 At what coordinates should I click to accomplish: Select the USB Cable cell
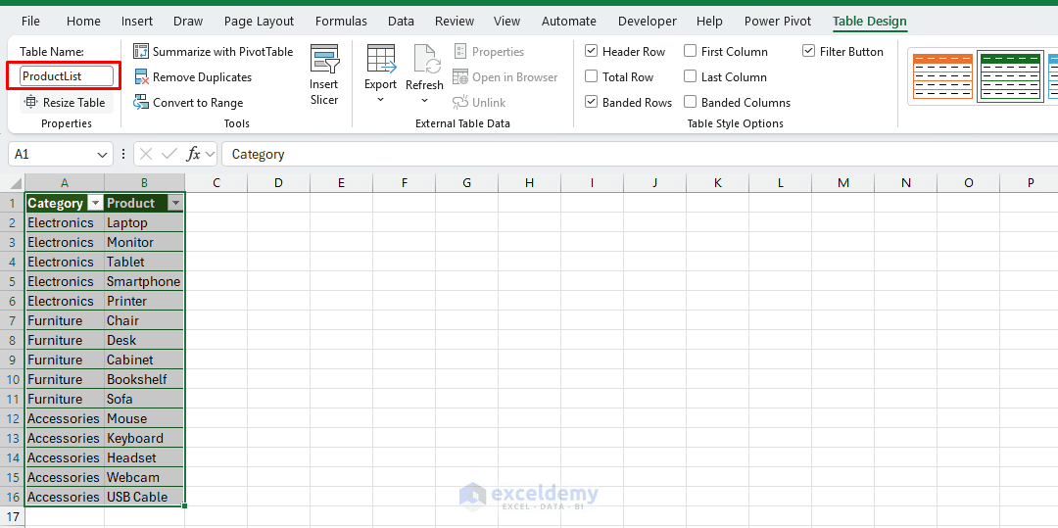(x=144, y=497)
